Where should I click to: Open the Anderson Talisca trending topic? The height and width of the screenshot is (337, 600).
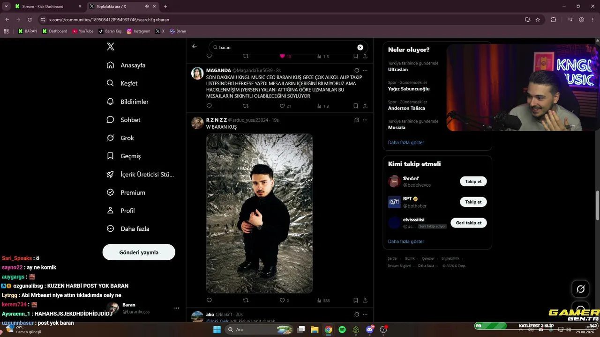pyautogui.click(x=406, y=108)
